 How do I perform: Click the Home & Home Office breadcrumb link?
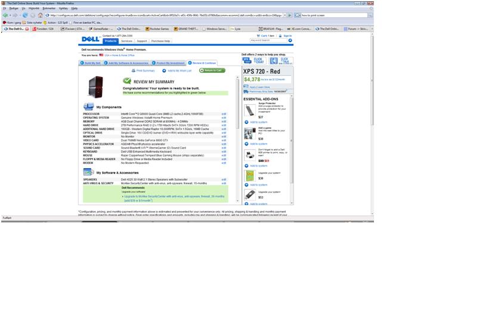click(x=123, y=55)
